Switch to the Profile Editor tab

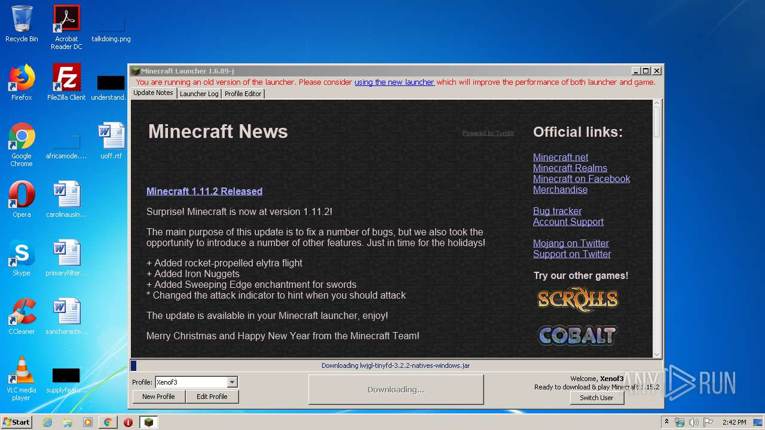(x=243, y=94)
